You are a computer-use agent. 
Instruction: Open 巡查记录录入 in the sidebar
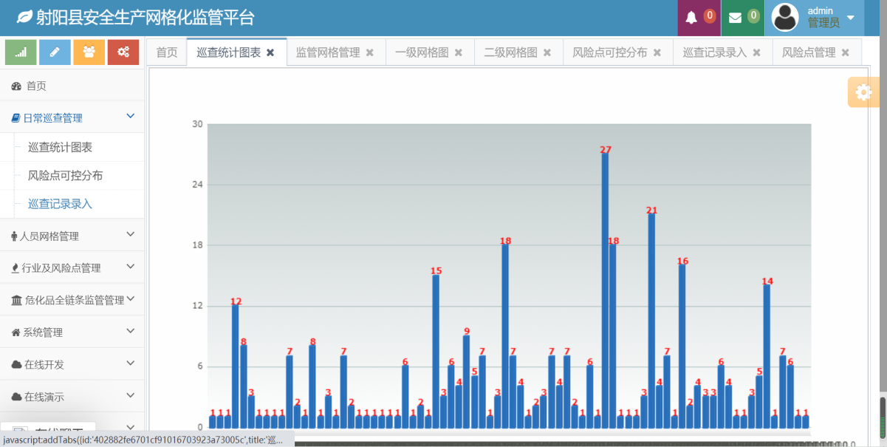click(x=60, y=203)
